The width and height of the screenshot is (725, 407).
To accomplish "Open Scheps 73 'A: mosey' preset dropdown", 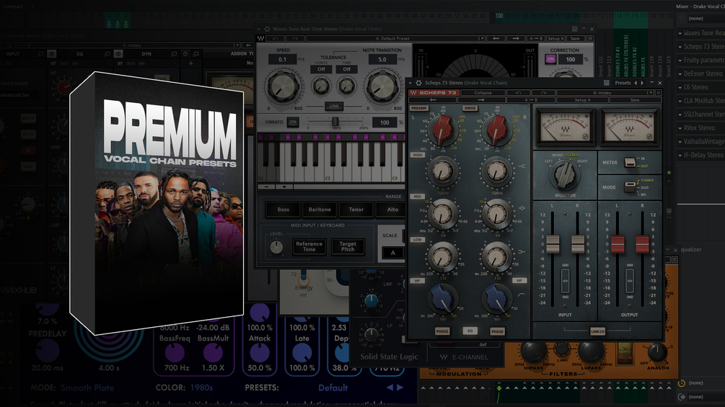I will 605,93.
